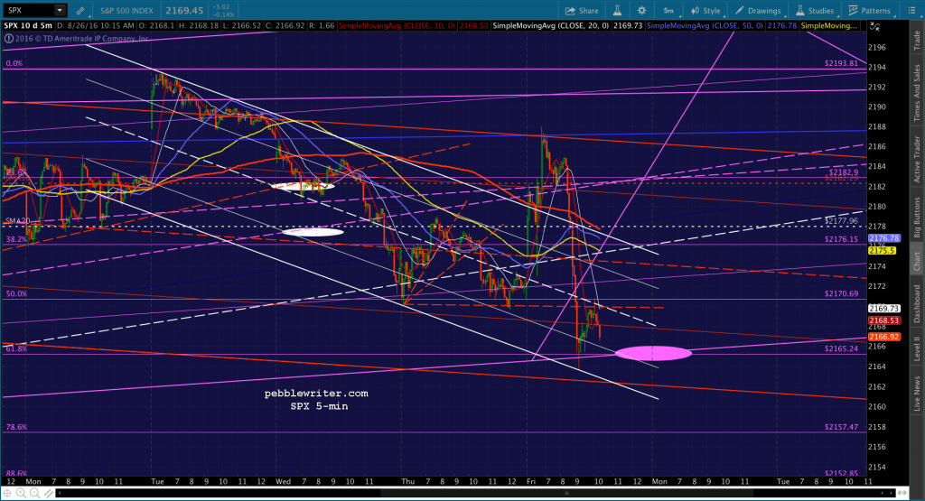Image resolution: width=925 pixels, height=501 pixels.
Task: Open the Drawings menu
Action: click(758, 11)
